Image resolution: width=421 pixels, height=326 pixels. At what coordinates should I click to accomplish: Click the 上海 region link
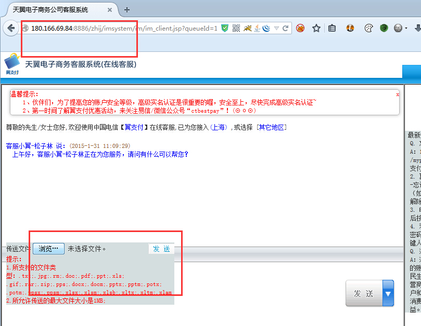coord(218,127)
